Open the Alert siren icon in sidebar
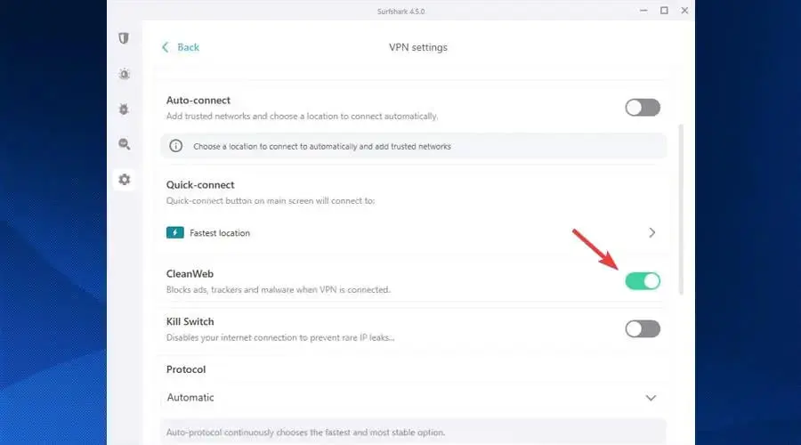 [124, 74]
